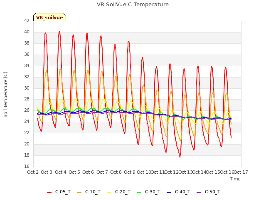Click the Oct 9 tick label

pos(130,172)
